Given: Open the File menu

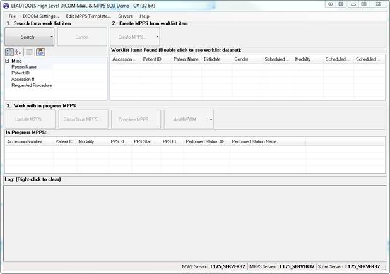Looking at the screenshot, I should coord(12,16).
